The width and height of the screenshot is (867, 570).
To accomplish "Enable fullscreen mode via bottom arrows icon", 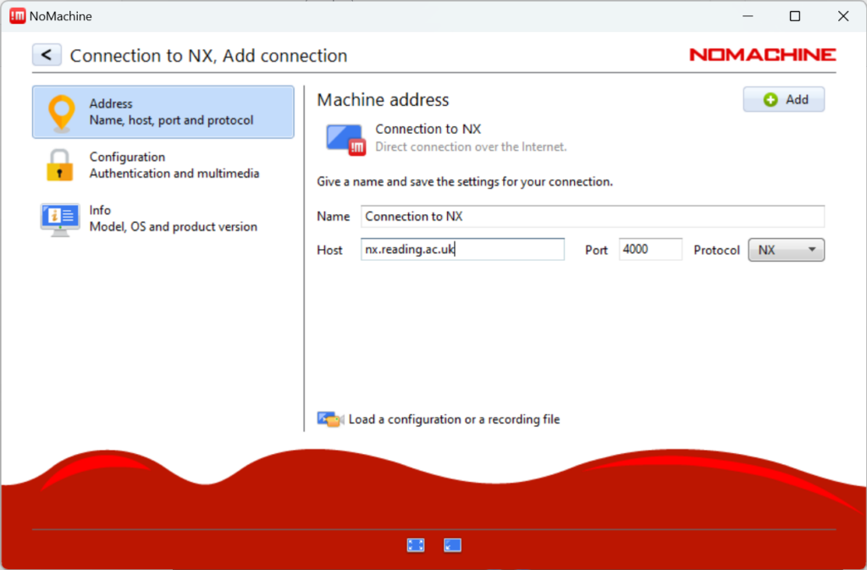I will coord(416,545).
